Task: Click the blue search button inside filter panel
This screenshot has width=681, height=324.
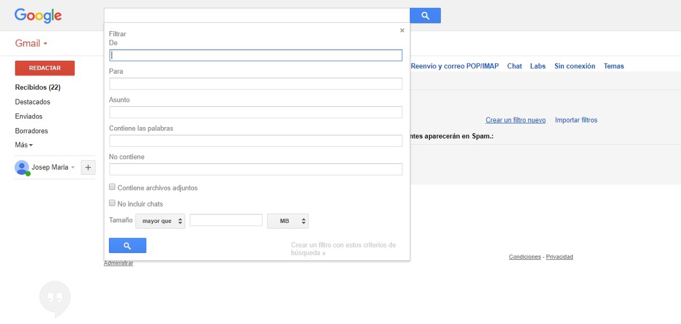Action: [x=127, y=246]
